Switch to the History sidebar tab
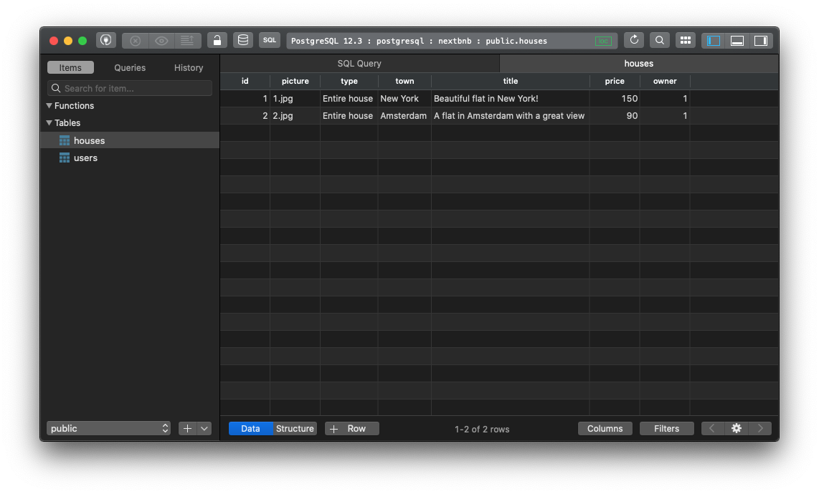 point(189,68)
